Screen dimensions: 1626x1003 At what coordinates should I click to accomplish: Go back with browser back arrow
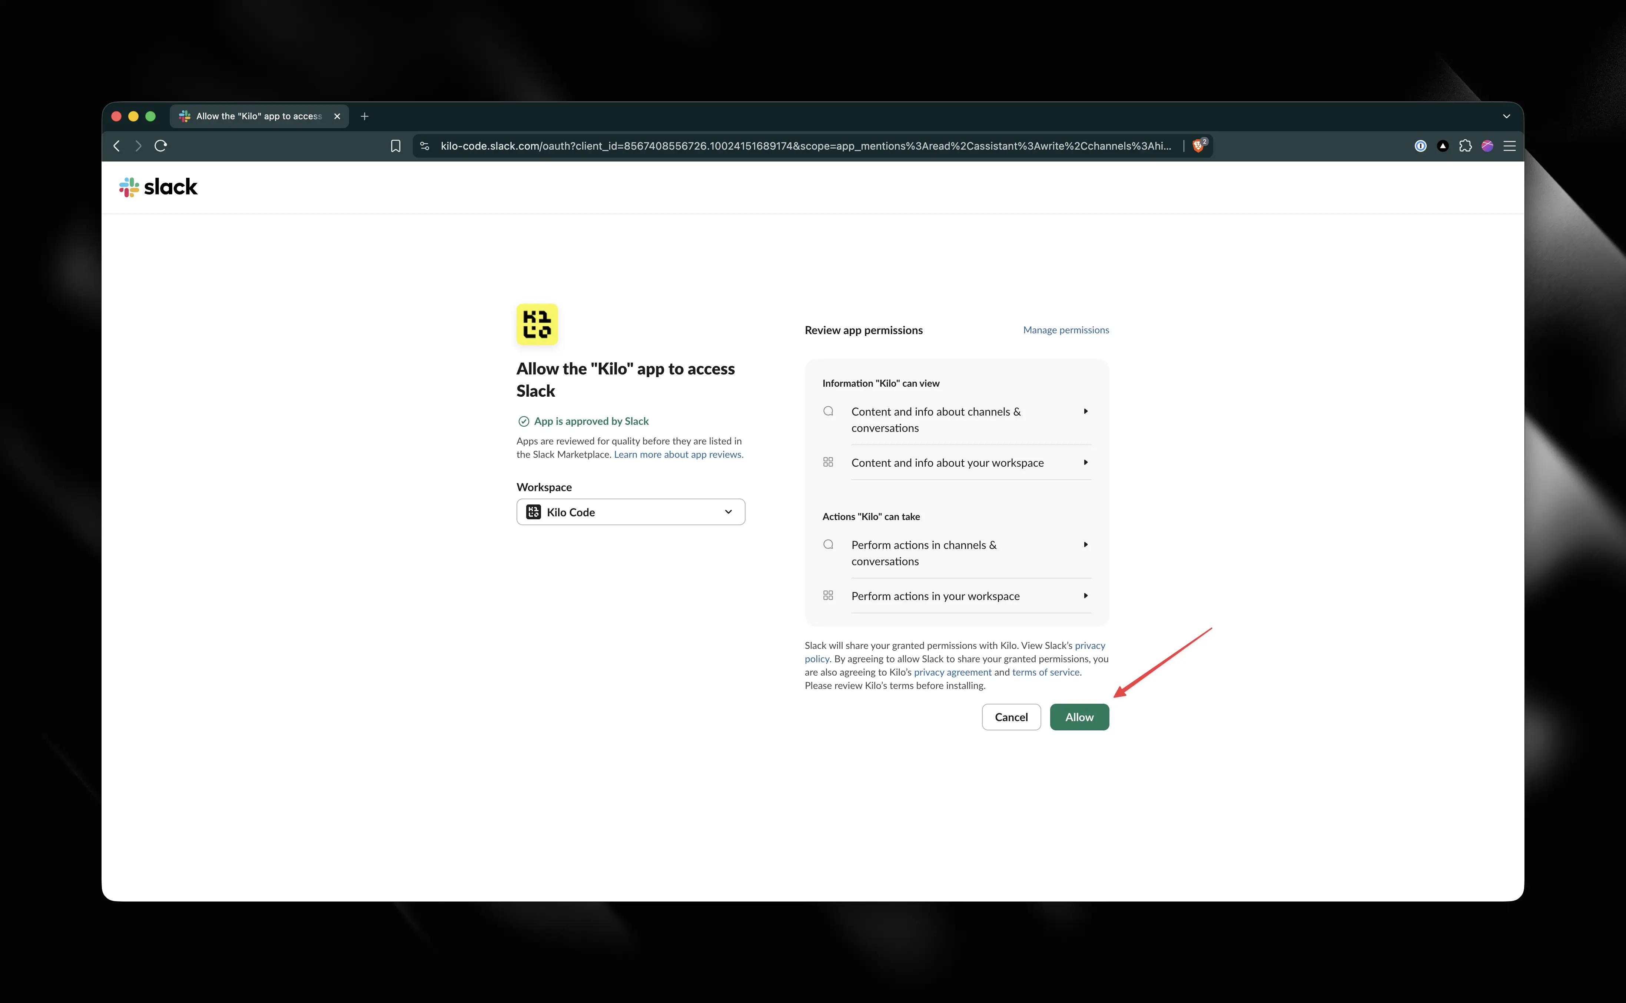(x=117, y=146)
